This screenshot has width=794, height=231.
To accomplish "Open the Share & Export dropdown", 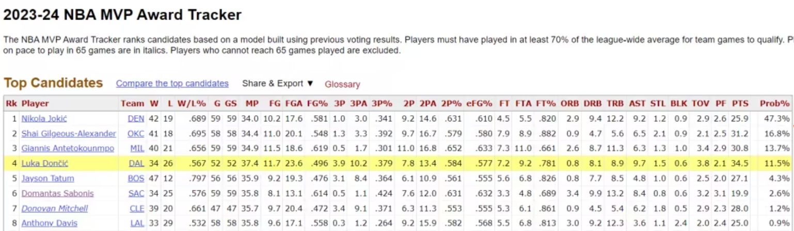I will [x=278, y=83].
